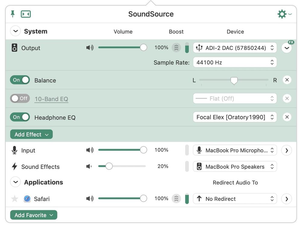
Task: Click the compact view toggle icon
Action: (x=26, y=14)
